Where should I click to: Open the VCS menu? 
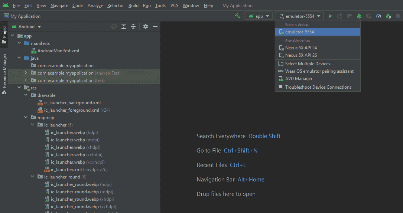click(x=174, y=6)
